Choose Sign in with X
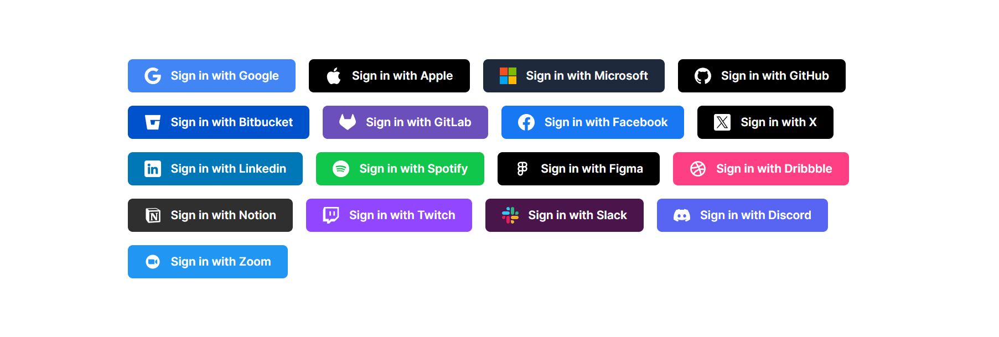Viewport: 999px width, 337px height. pos(765,122)
